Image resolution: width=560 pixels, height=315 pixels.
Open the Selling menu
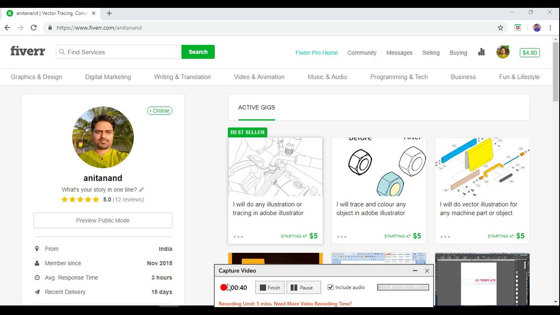click(x=431, y=52)
